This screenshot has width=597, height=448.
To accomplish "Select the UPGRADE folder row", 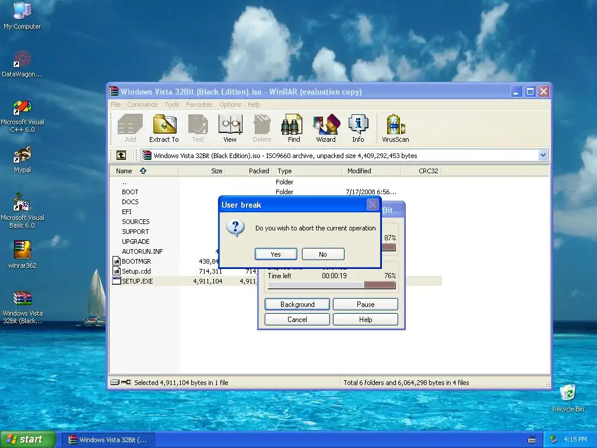I will tap(135, 242).
